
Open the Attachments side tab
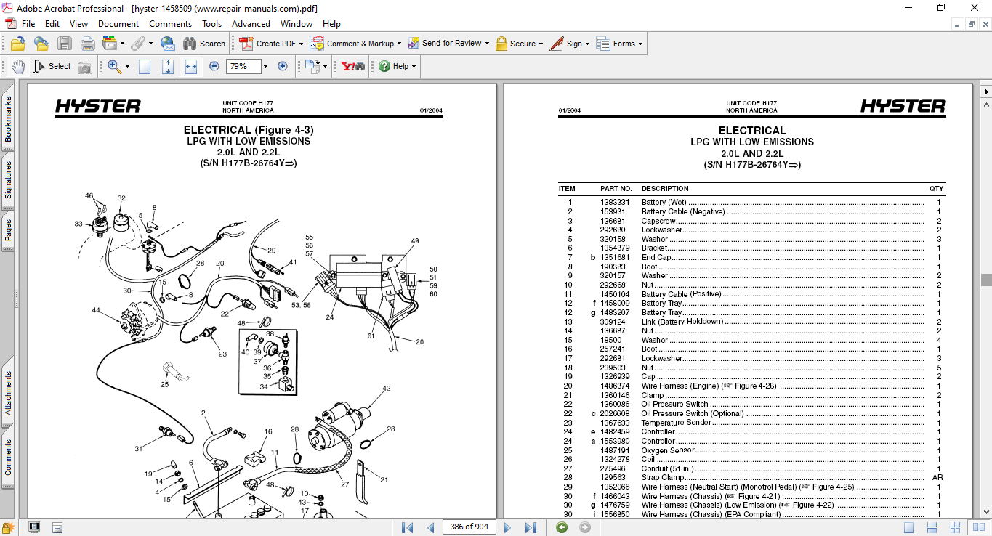pos(8,394)
